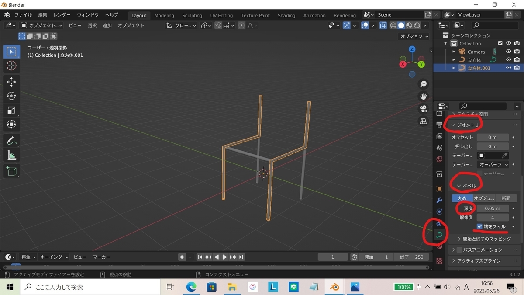Toggle the auto keying record button
This screenshot has height=295, width=524.
click(x=182, y=257)
